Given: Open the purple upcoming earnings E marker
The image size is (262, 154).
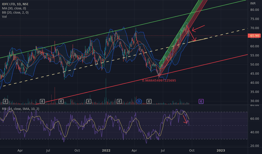Looking at the screenshot, I should coord(201,101).
